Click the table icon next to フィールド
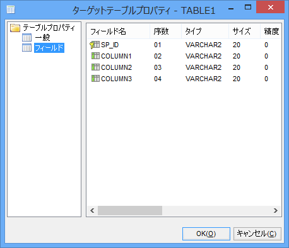The height and width of the screenshot is (248, 289). [27, 48]
